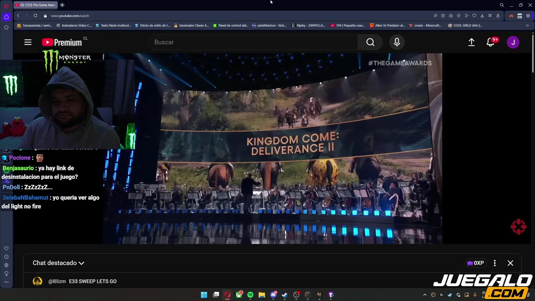
Task: Click the Kingdom Come video player
Action: (273, 148)
